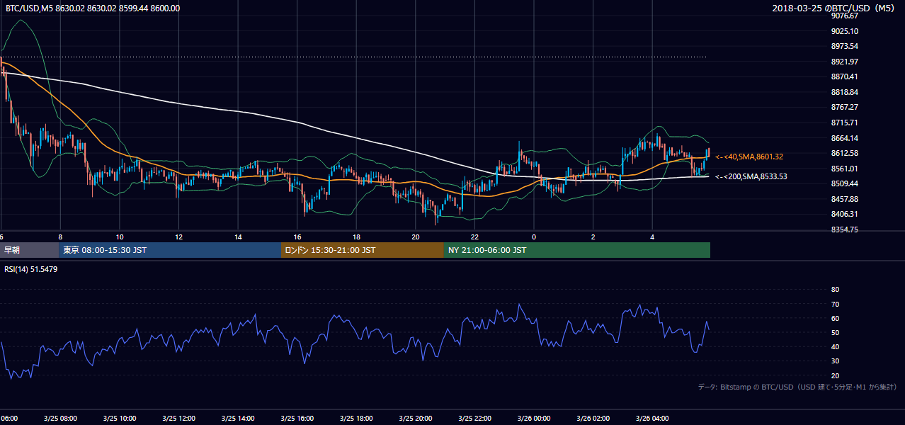Screen dimensions: 905x425
Task: Click RSI scale value 70
Action: [835, 304]
